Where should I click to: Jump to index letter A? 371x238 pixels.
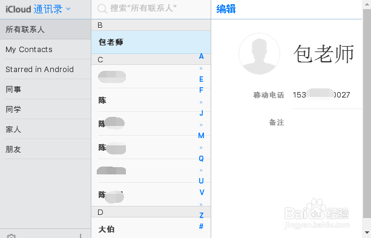(x=201, y=56)
